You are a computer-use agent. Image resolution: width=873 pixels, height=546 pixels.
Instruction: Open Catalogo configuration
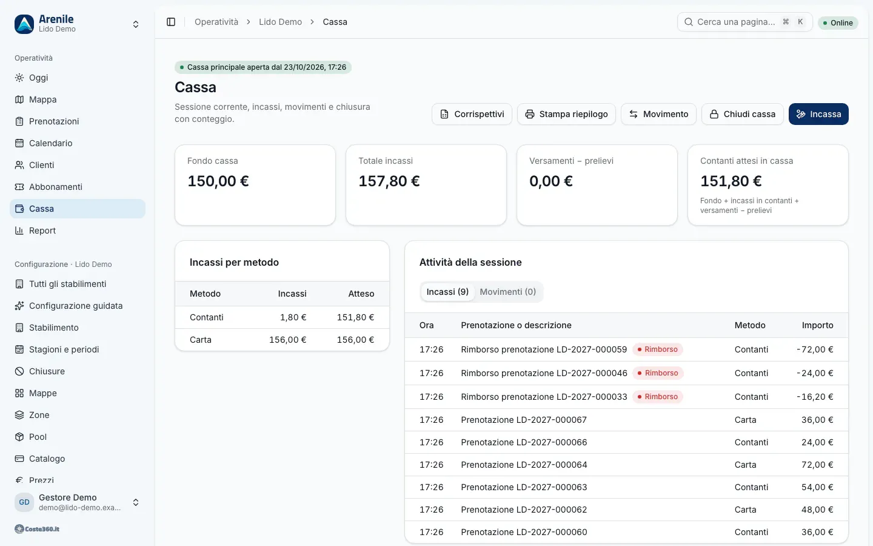(78, 459)
